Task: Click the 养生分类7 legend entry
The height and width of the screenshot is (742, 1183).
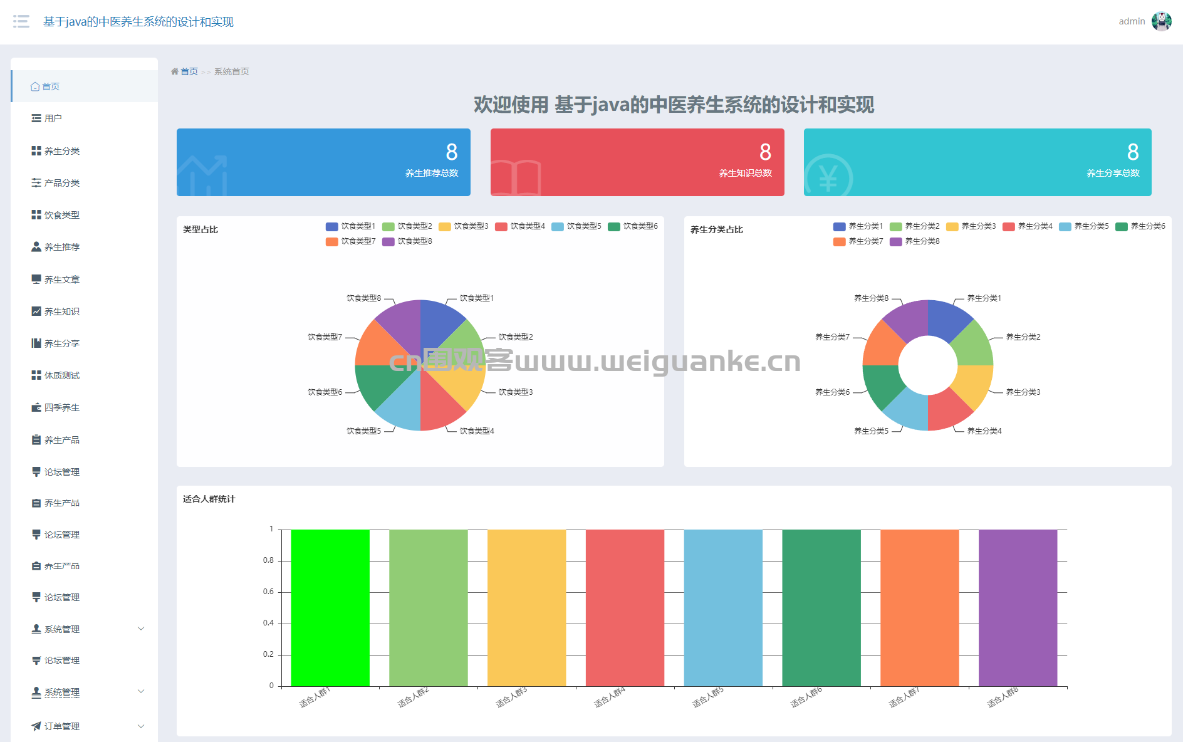Action: 858,241
